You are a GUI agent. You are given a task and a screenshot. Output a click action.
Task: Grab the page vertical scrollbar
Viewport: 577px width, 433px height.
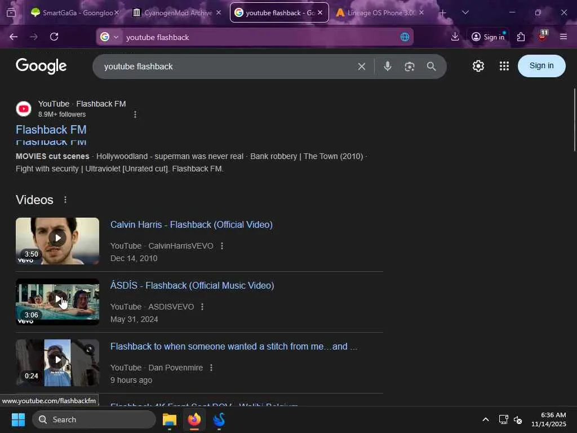574,120
